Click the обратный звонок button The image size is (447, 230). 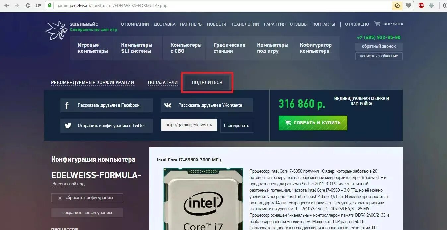[379, 46]
